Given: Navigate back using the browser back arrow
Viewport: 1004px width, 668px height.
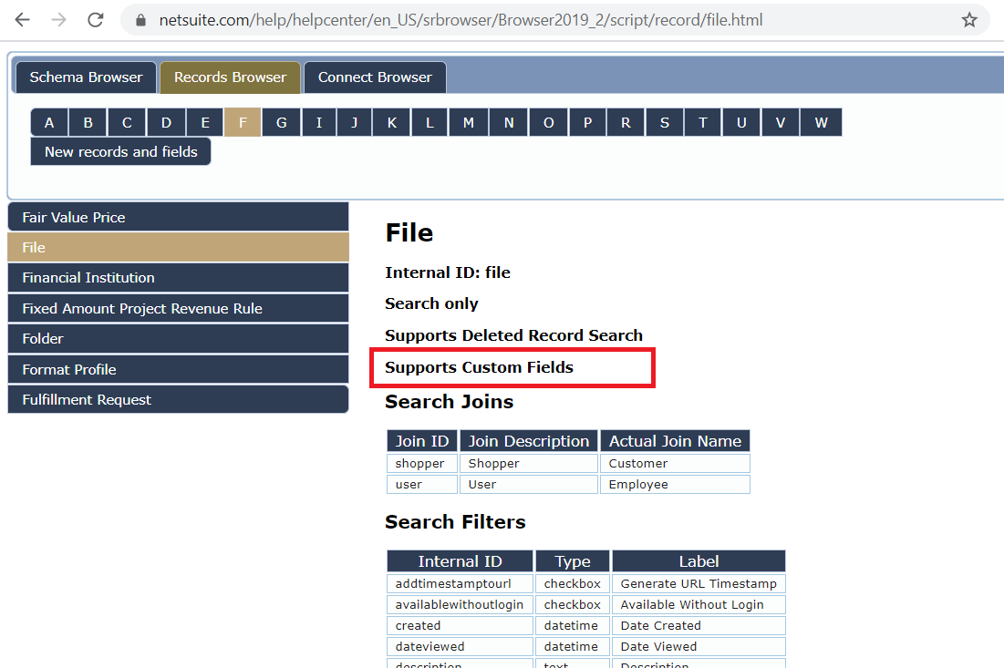Looking at the screenshot, I should pos(22,19).
